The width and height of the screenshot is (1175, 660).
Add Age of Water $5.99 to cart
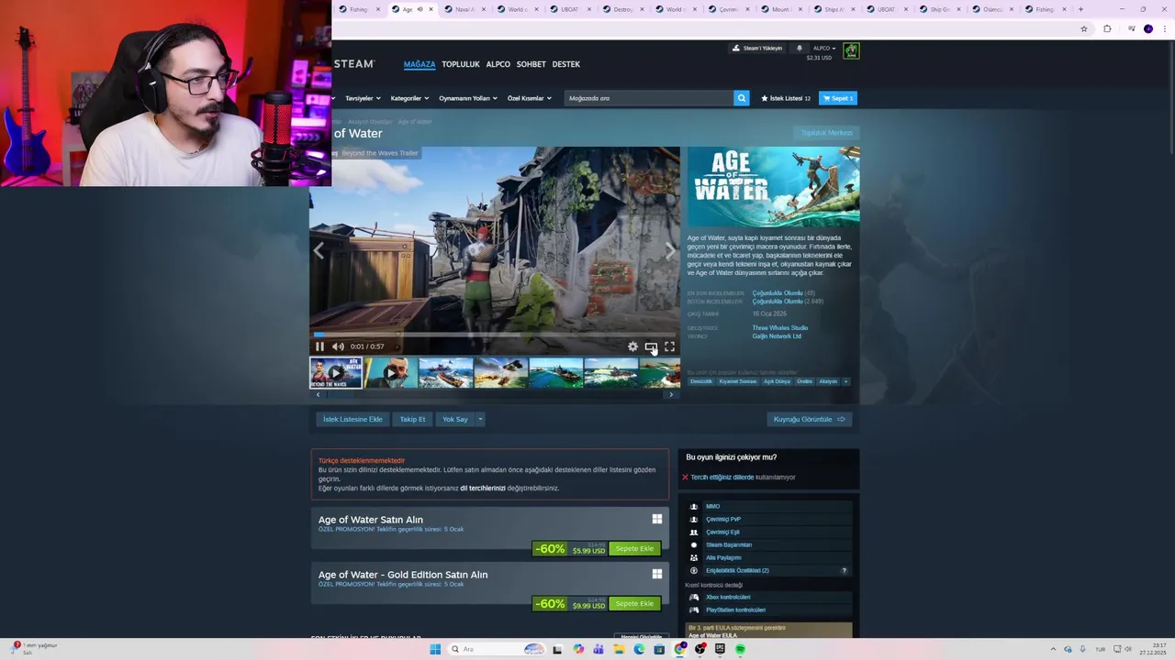(634, 548)
